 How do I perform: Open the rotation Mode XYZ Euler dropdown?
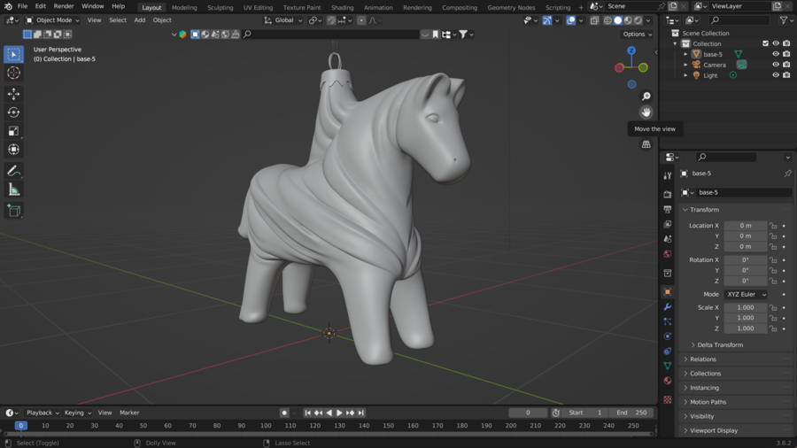pyautogui.click(x=746, y=294)
